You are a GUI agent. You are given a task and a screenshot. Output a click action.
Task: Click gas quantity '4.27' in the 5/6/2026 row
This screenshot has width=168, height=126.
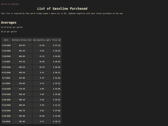click(42, 122)
